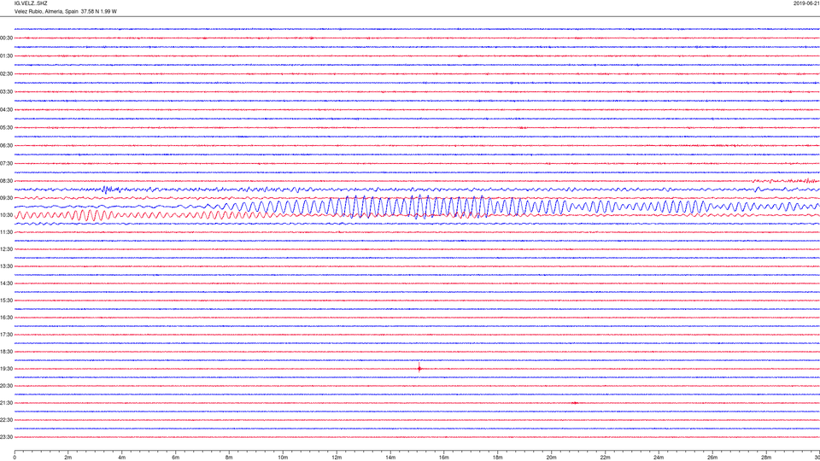Click the 05:30 time label
The height and width of the screenshot is (461, 820).
pyautogui.click(x=6, y=127)
